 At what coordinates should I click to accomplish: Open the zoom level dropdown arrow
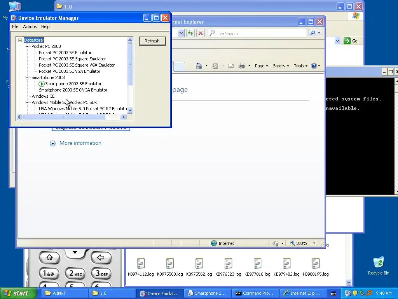[x=314, y=243]
